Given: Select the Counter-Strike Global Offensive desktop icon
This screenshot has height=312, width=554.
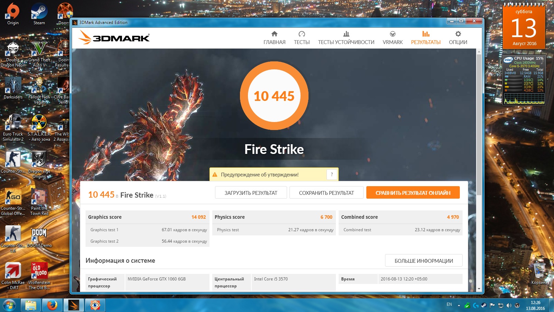Looking at the screenshot, I should tap(13, 202).
